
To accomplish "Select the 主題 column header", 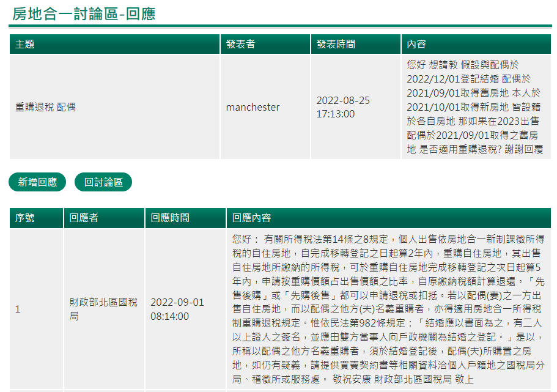I will click(25, 44).
